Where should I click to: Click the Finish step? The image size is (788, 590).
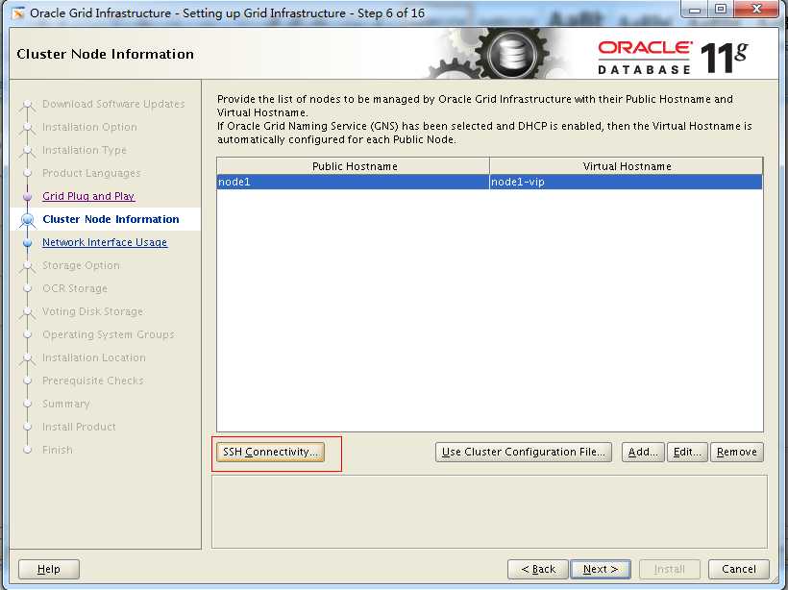(58, 450)
